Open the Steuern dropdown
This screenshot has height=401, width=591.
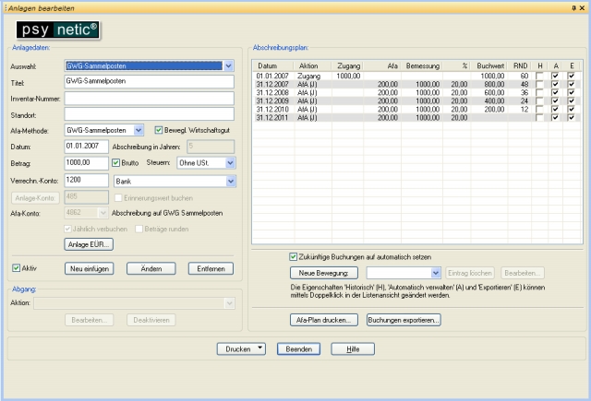pyautogui.click(x=230, y=163)
